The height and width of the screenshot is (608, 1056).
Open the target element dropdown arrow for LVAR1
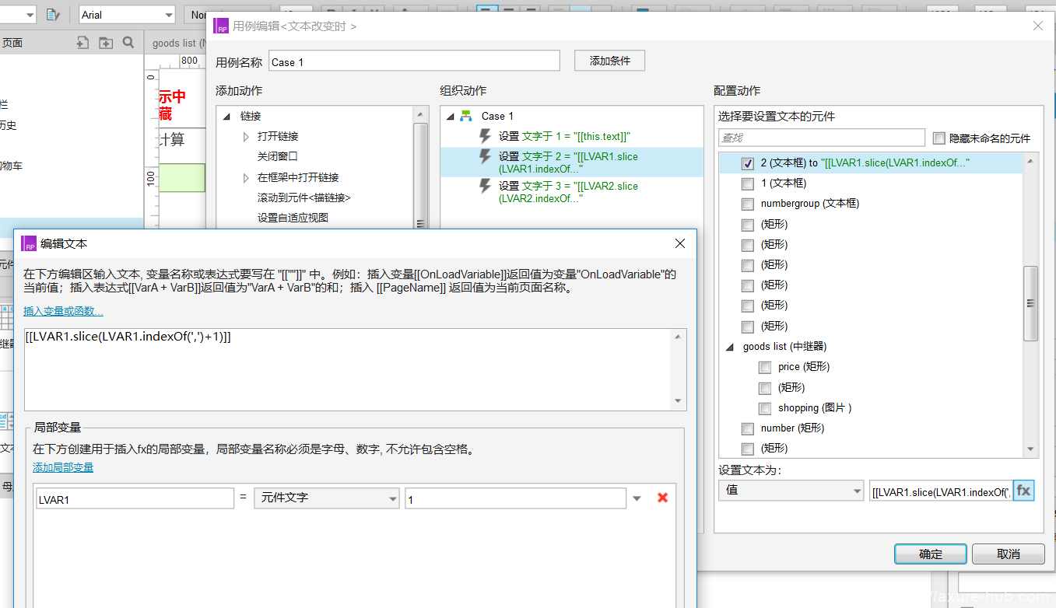coord(637,498)
